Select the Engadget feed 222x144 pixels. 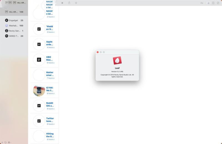point(14,20)
